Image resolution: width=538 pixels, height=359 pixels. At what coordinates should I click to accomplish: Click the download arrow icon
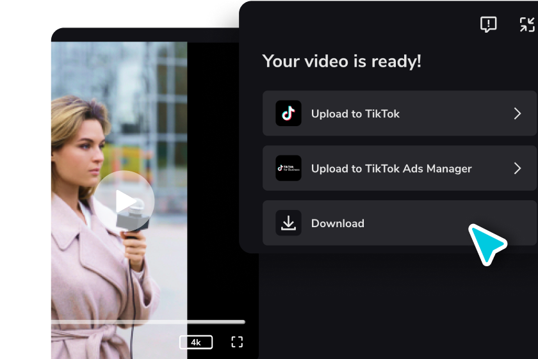pos(288,223)
